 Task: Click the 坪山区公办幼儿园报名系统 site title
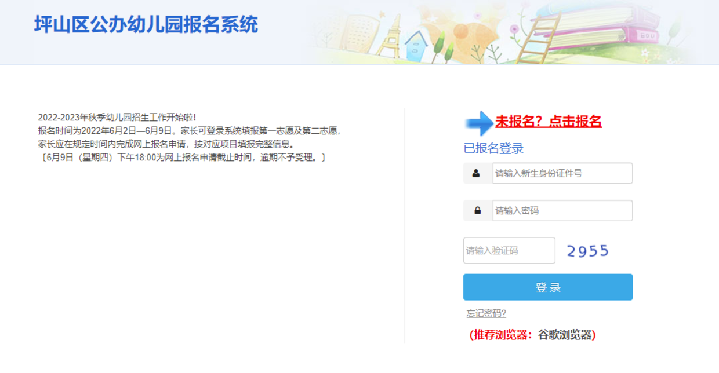(146, 25)
